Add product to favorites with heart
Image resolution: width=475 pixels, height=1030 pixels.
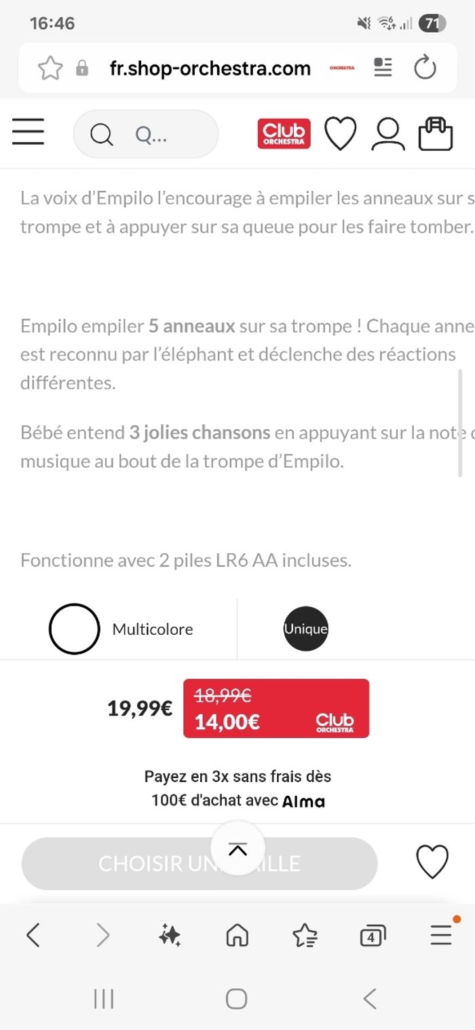(x=432, y=862)
